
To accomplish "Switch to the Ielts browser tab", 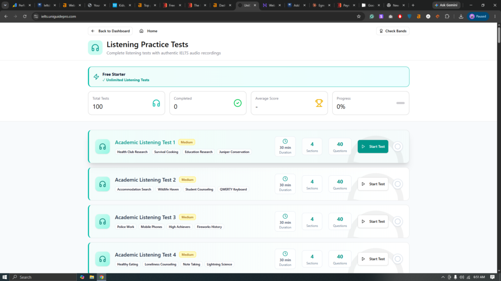I will tap(47, 5).
